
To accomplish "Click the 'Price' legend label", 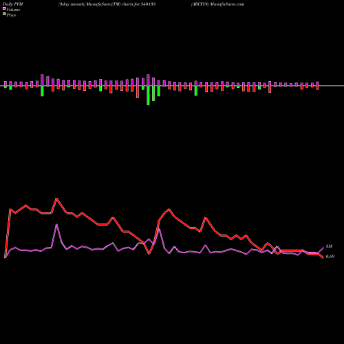I will (x=11, y=15).
